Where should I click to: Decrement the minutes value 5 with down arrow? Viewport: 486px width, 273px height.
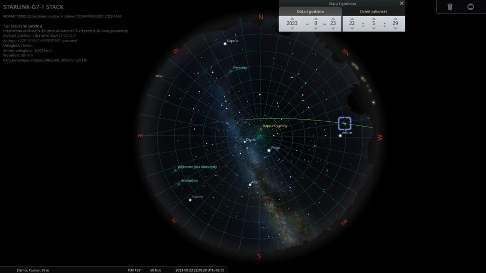[x=373, y=28]
